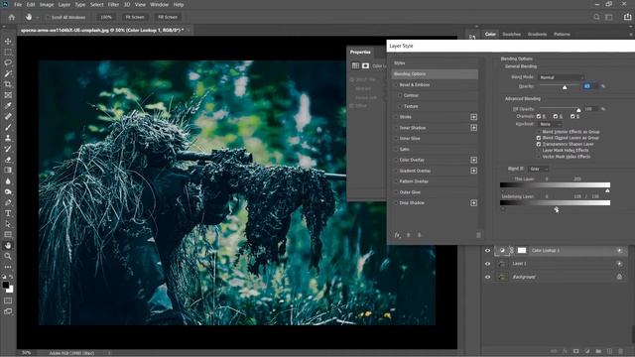Add another Drop Shadow with plus button
The height and width of the screenshot is (357, 635).
coord(473,202)
